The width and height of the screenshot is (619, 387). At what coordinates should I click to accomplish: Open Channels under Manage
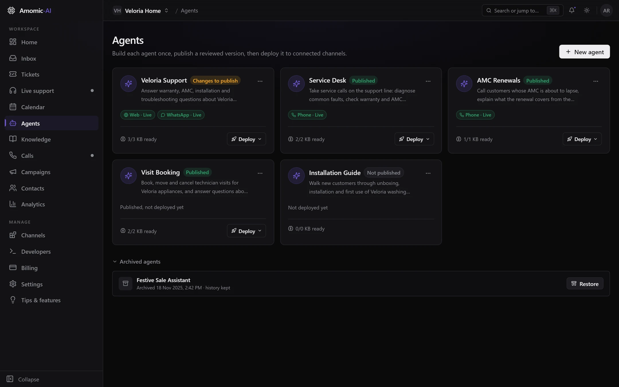click(52, 235)
